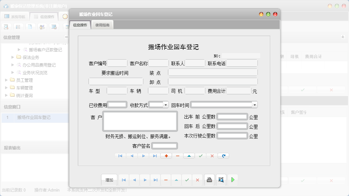Collapse the 信息管理 sidebar panel
The width and height of the screenshot is (349, 196).
click(67, 37)
